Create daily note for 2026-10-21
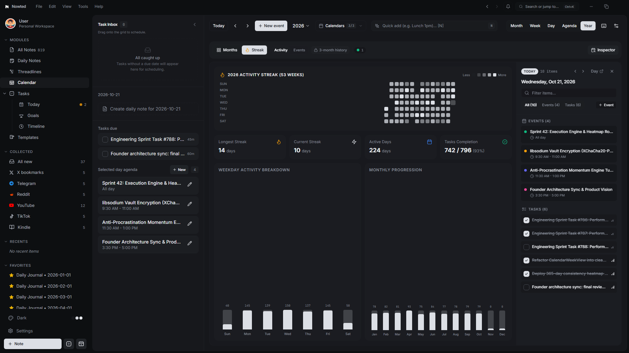 click(x=148, y=109)
